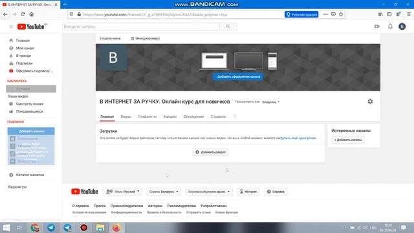
Task: Open the YouTube hamburger guide menu
Action: pyautogui.click(x=11, y=27)
